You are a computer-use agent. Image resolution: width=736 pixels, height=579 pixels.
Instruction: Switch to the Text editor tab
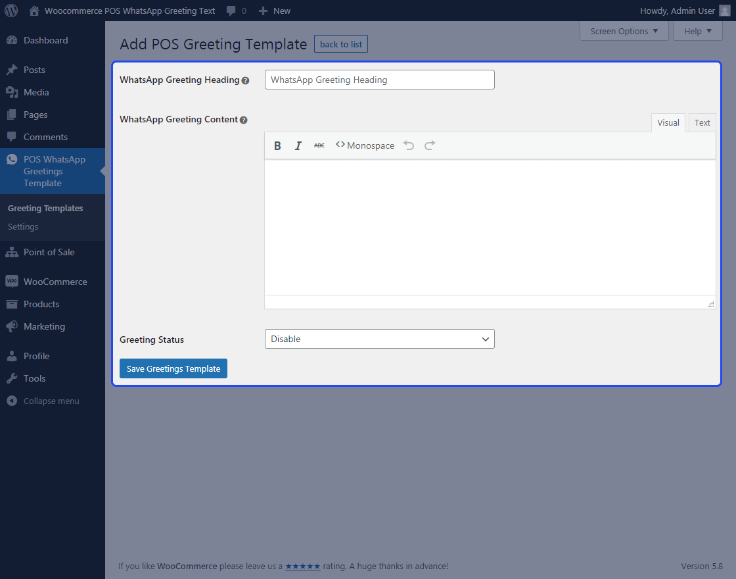tap(702, 122)
